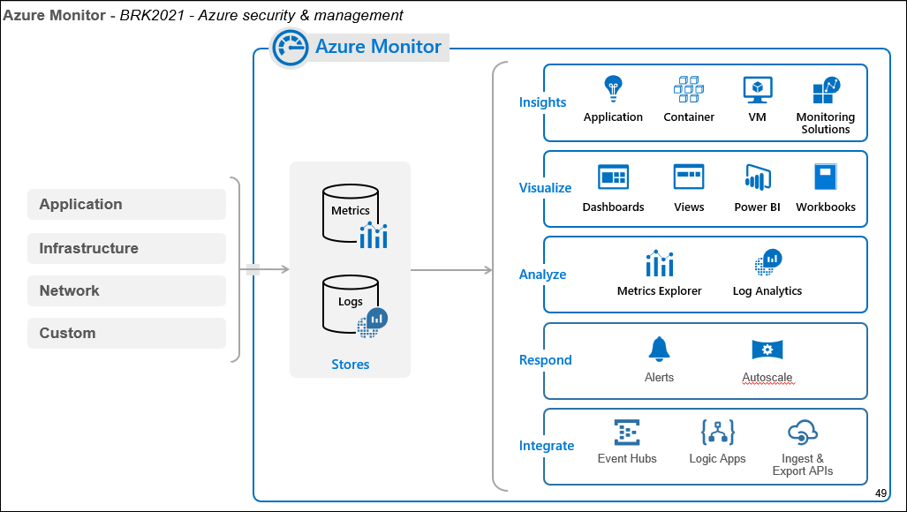Click the Logs database cylinder
The image size is (907, 512).
(x=350, y=304)
